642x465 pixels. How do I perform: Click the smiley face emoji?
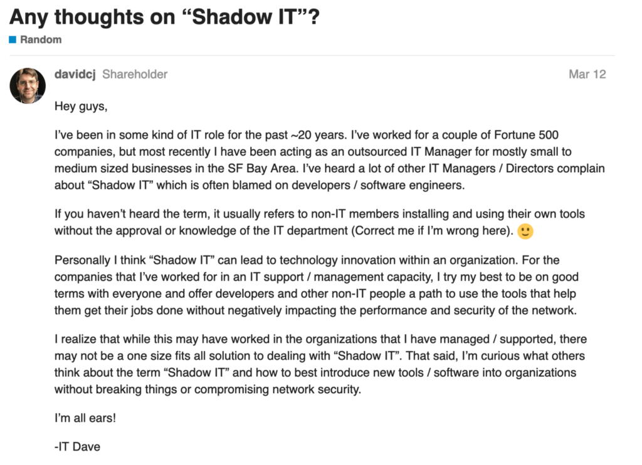point(525,232)
